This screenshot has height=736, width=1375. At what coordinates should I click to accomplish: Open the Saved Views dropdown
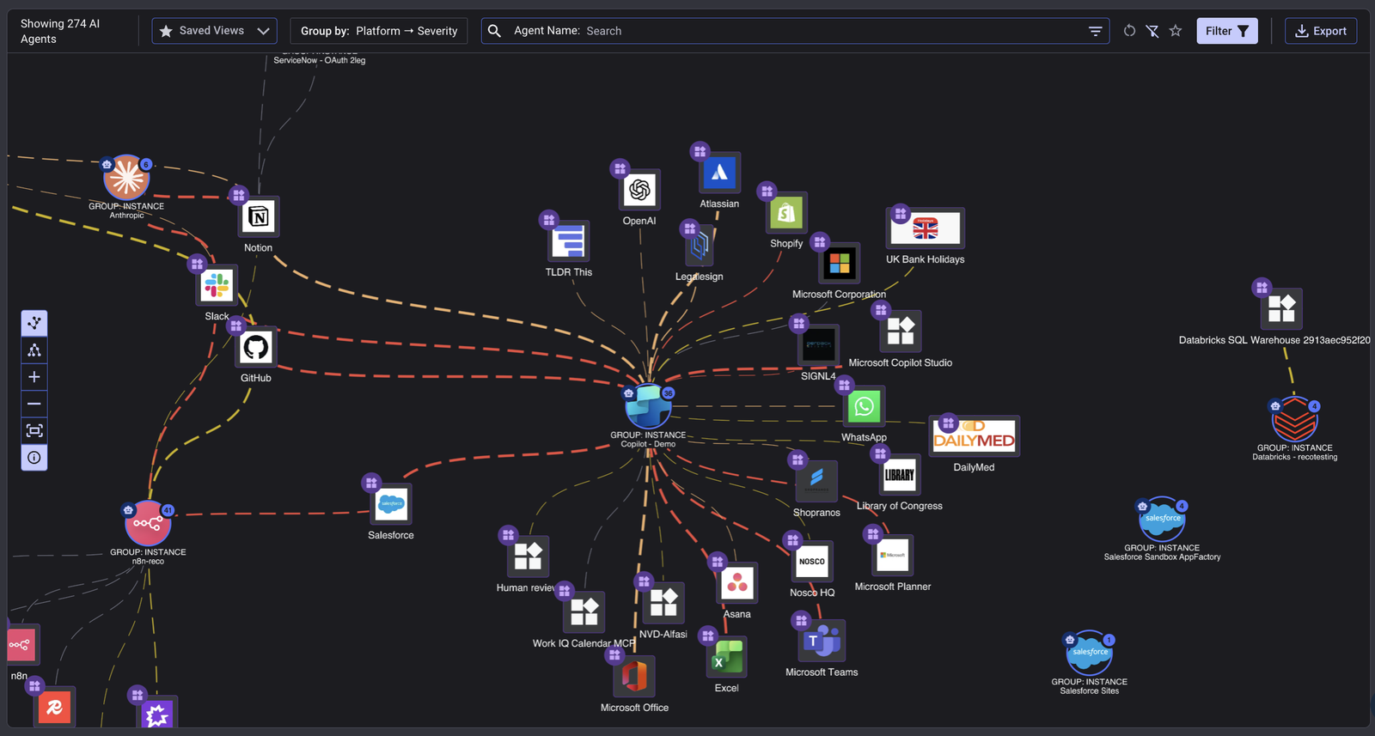(214, 31)
